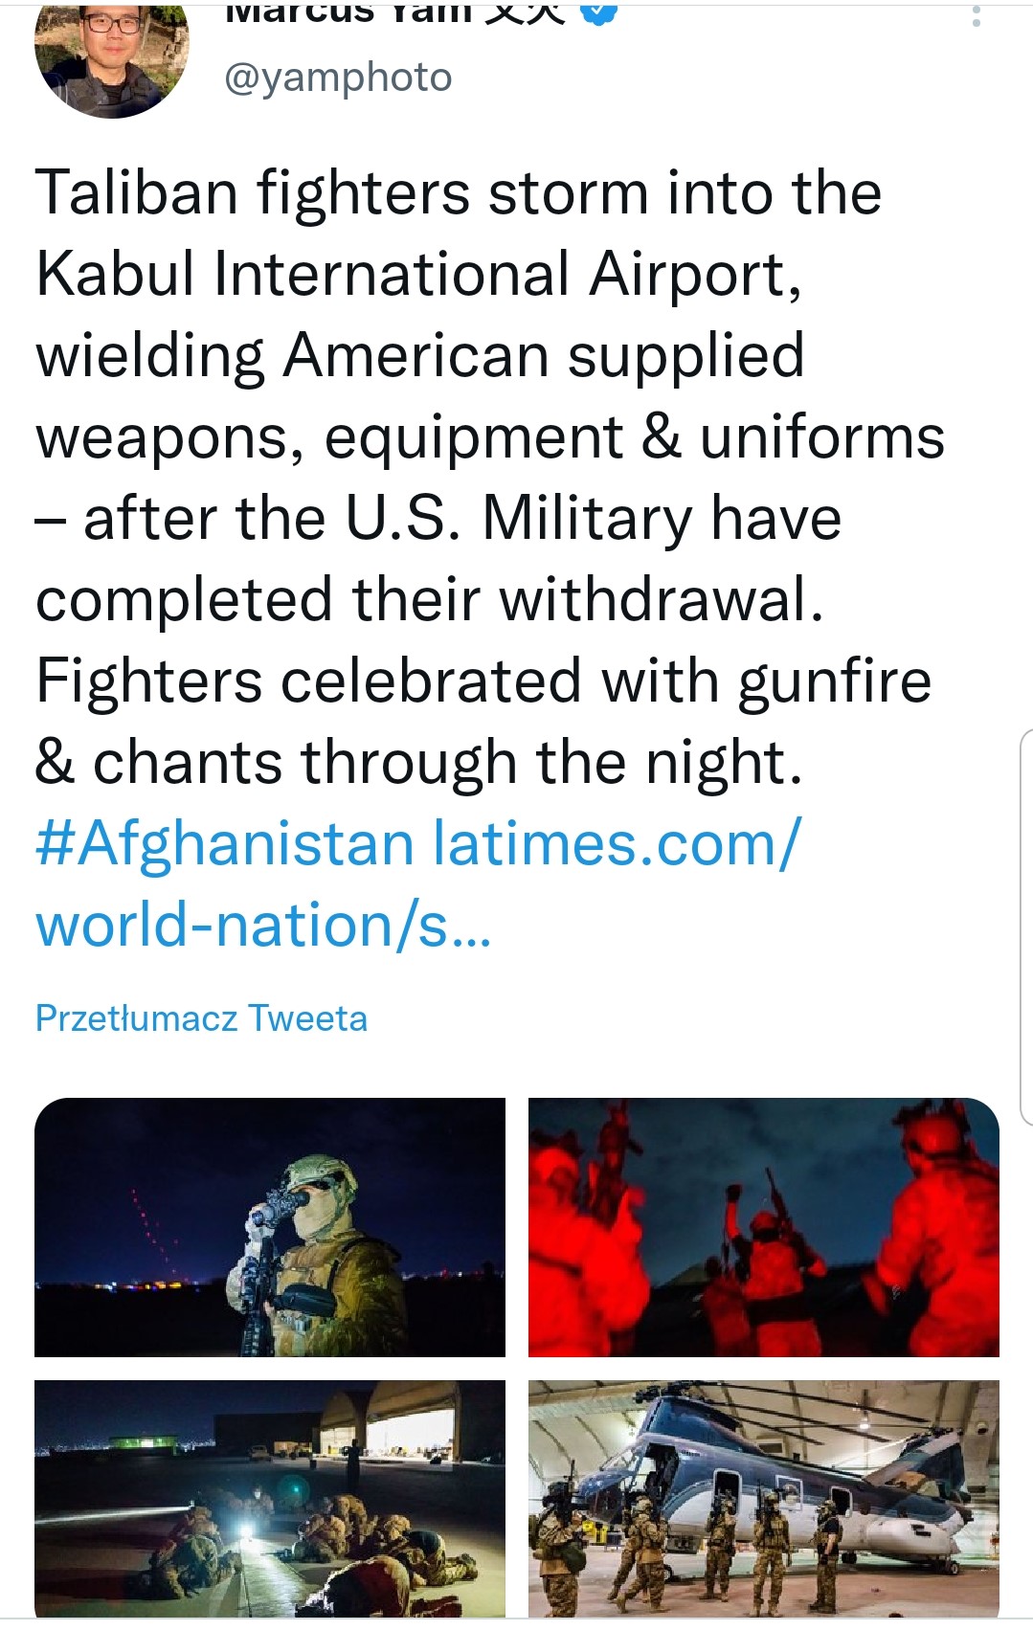Screen dimensions: 1033x1630
Task: Open photo of fighter with night-vision goggles
Action: [x=270, y=1227]
